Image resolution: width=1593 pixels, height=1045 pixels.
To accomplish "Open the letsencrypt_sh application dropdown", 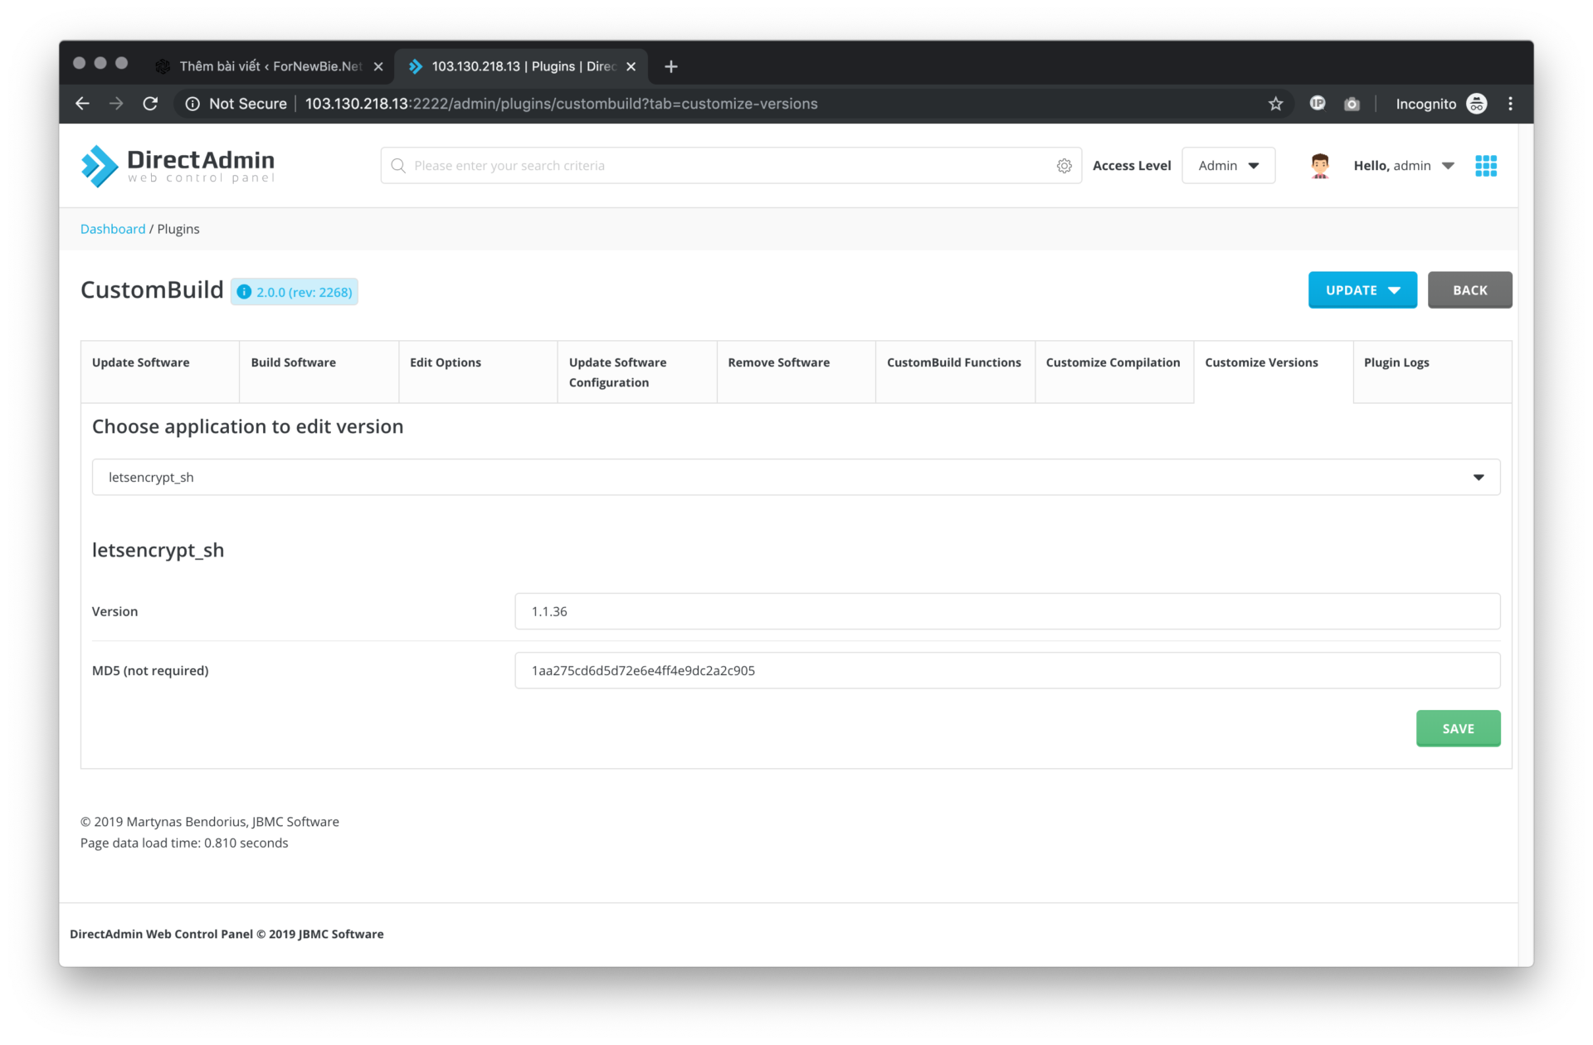I will (x=796, y=477).
